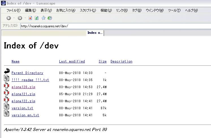Stop page loading with the red X icon
The height and width of the screenshot is (138, 211).
(x=30, y=18)
